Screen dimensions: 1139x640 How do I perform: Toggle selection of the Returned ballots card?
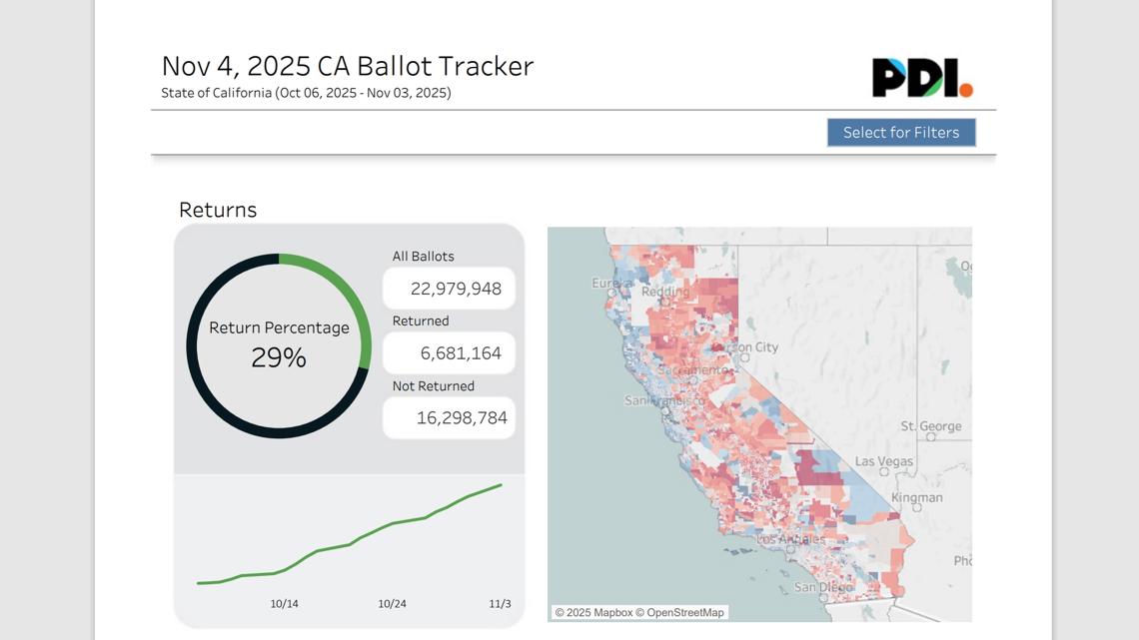pyautogui.click(x=449, y=352)
